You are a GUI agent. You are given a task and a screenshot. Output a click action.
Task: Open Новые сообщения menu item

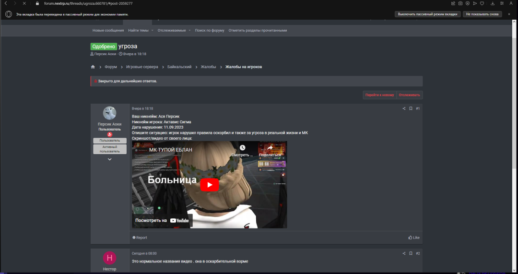coord(108,30)
